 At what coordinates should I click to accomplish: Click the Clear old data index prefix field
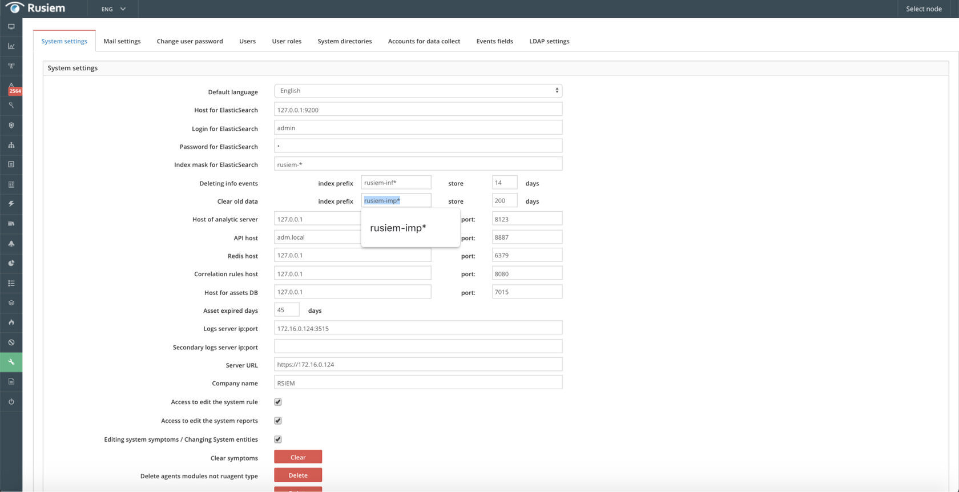[x=396, y=200]
